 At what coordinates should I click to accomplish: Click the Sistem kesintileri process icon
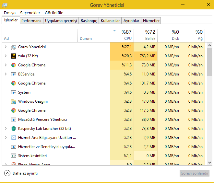coord(14,156)
